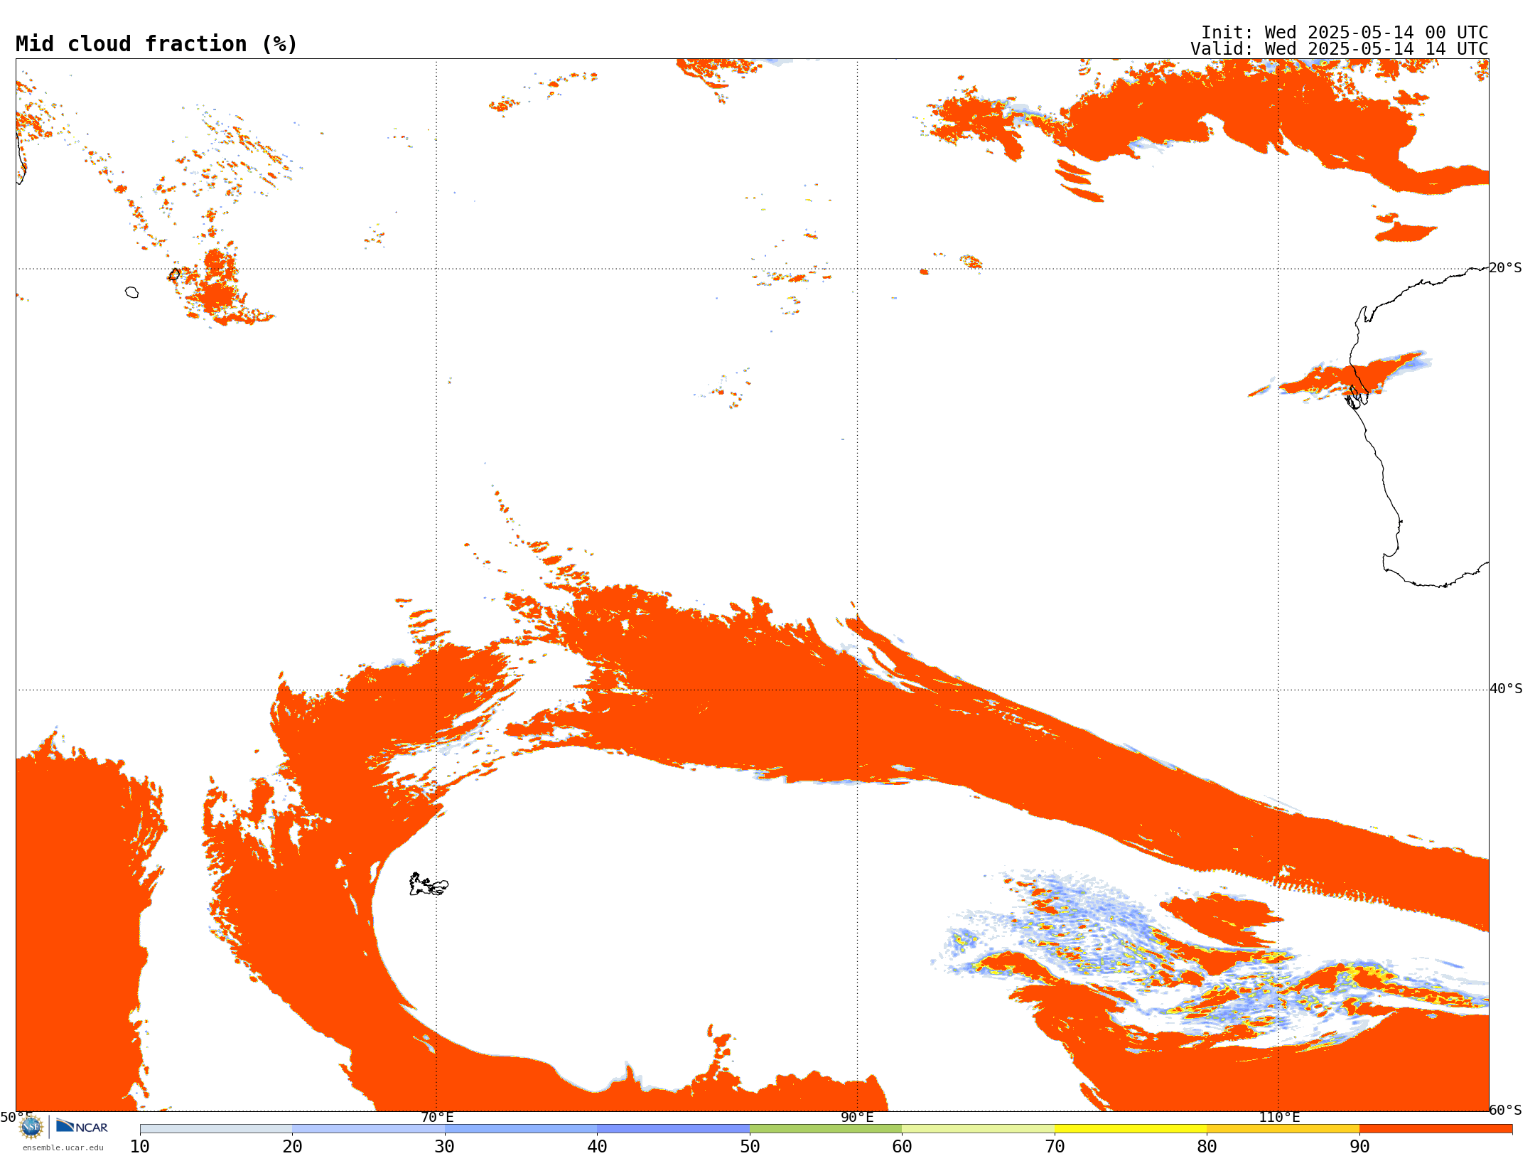Select the 'Valid: Wed 2025-05-14 14 UTC' text
The image size is (1535, 1156).
tap(1340, 49)
